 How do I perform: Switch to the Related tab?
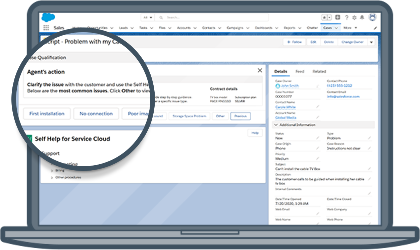tap(319, 71)
